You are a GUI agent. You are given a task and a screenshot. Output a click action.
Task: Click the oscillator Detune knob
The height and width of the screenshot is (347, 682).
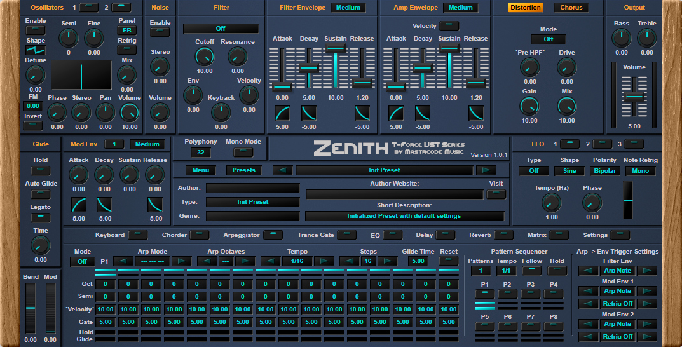(35, 75)
